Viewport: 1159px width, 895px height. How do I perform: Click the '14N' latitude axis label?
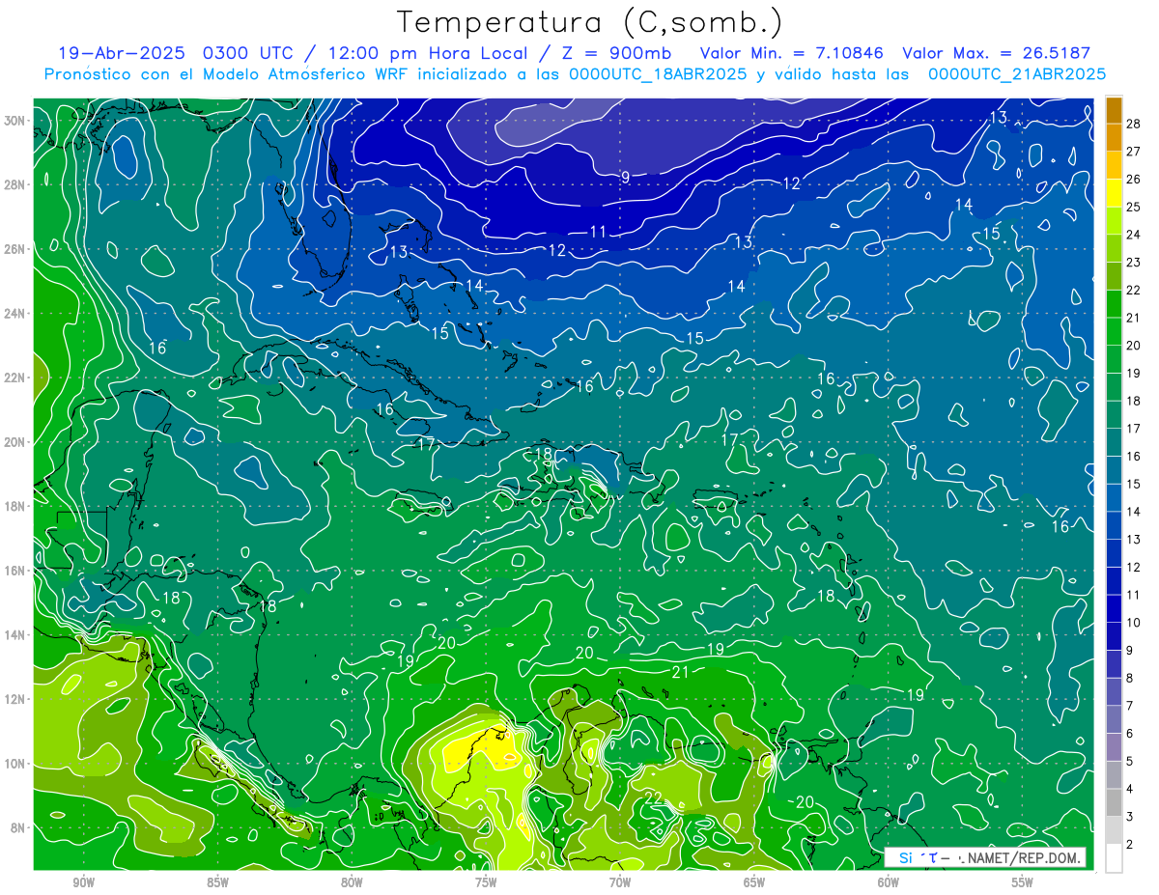coord(15,634)
